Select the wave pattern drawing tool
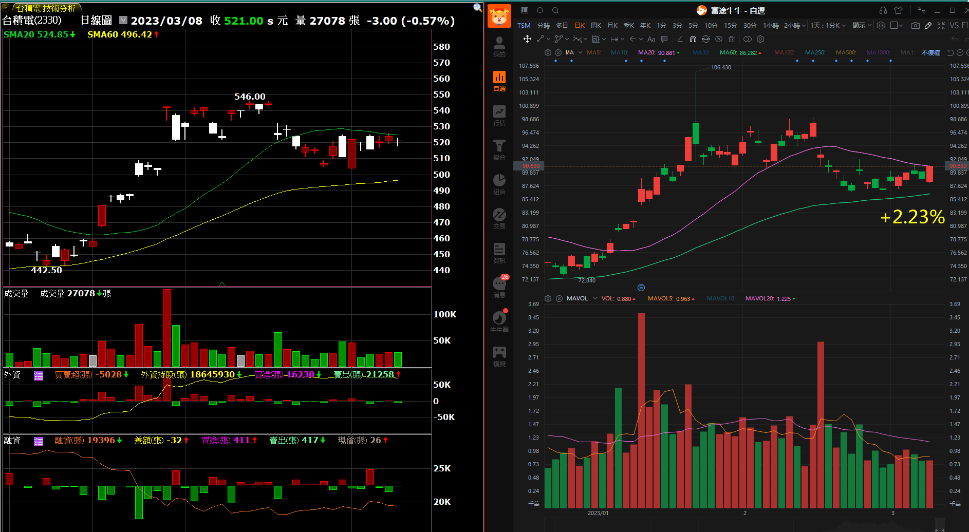Image resolution: width=969 pixels, height=532 pixels. (577, 39)
